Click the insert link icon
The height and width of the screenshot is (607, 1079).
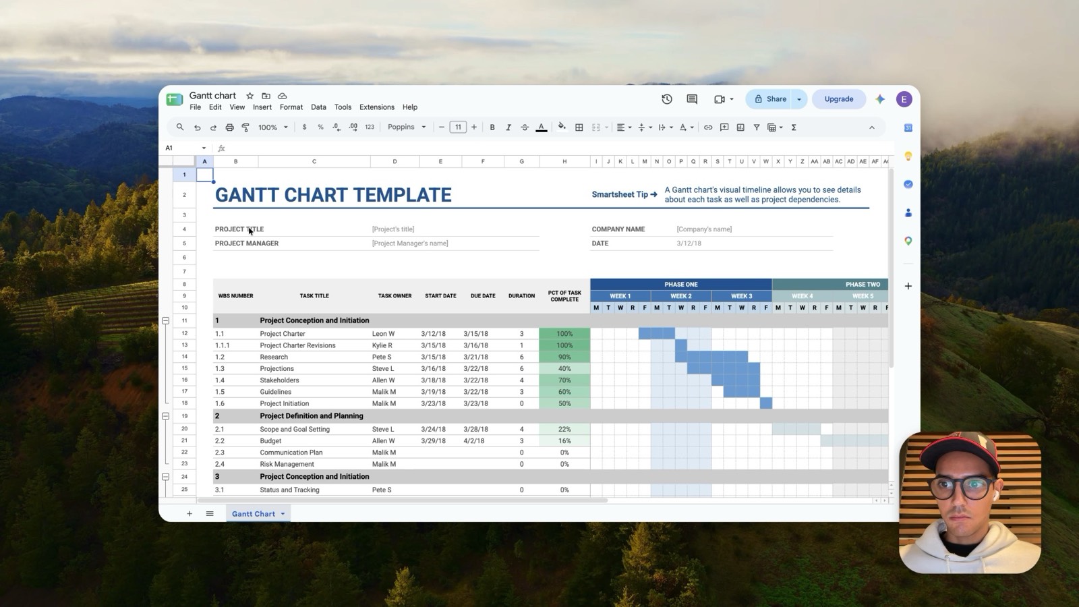(x=708, y=127)
